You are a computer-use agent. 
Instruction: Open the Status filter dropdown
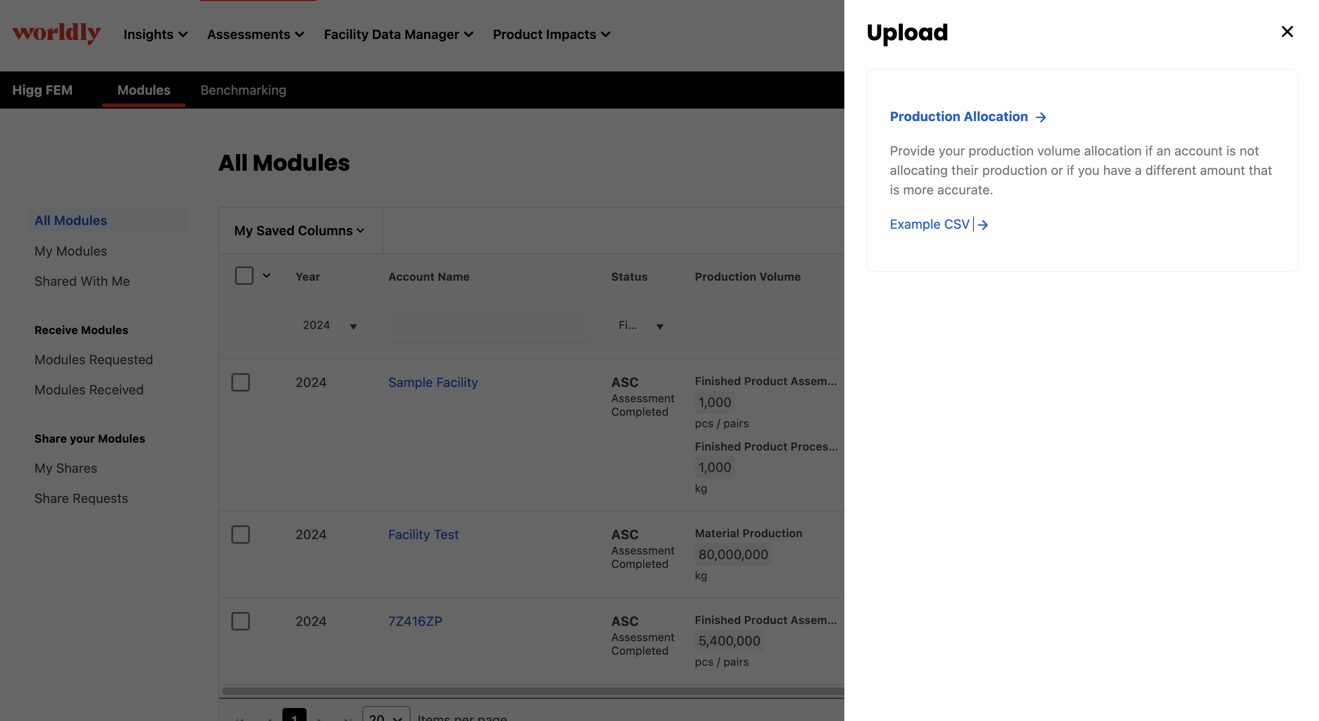[x=641, y=325]
